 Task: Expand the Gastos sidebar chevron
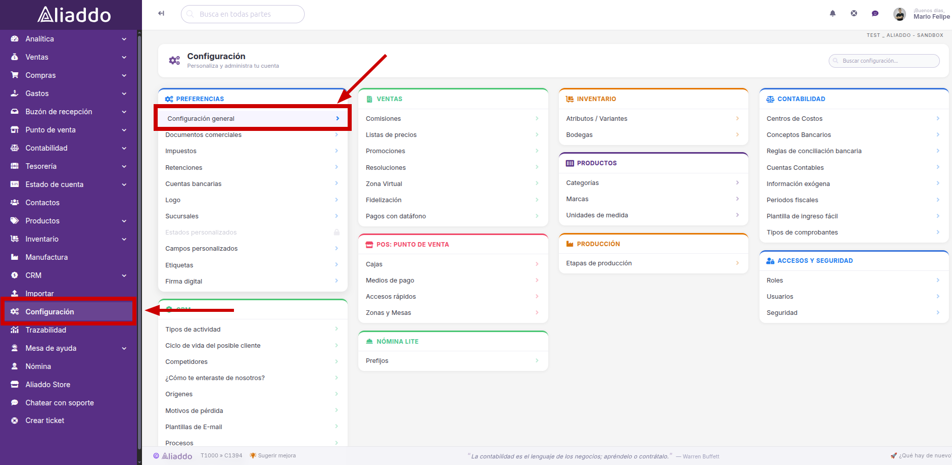point(124,94)
